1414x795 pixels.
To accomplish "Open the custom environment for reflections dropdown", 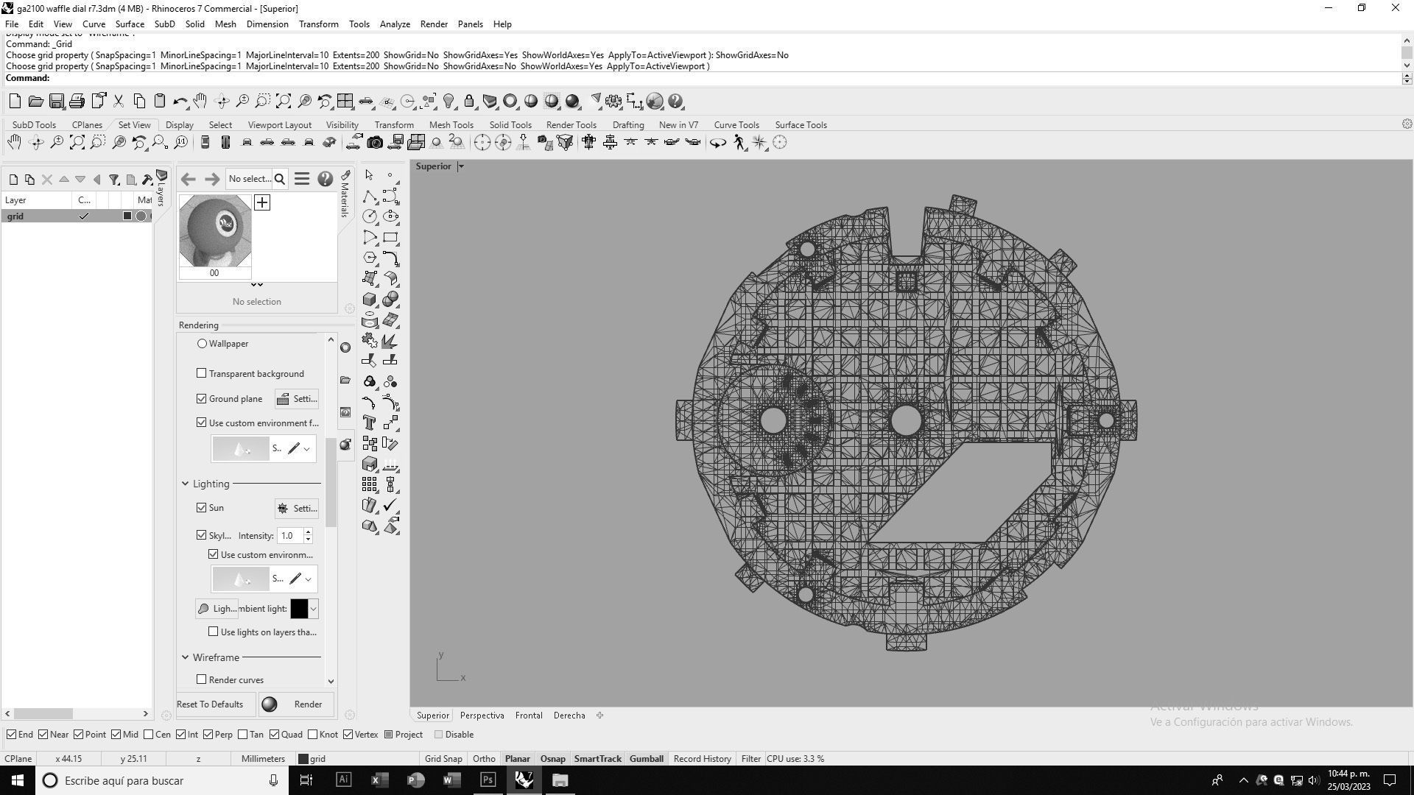I will 306,448.
